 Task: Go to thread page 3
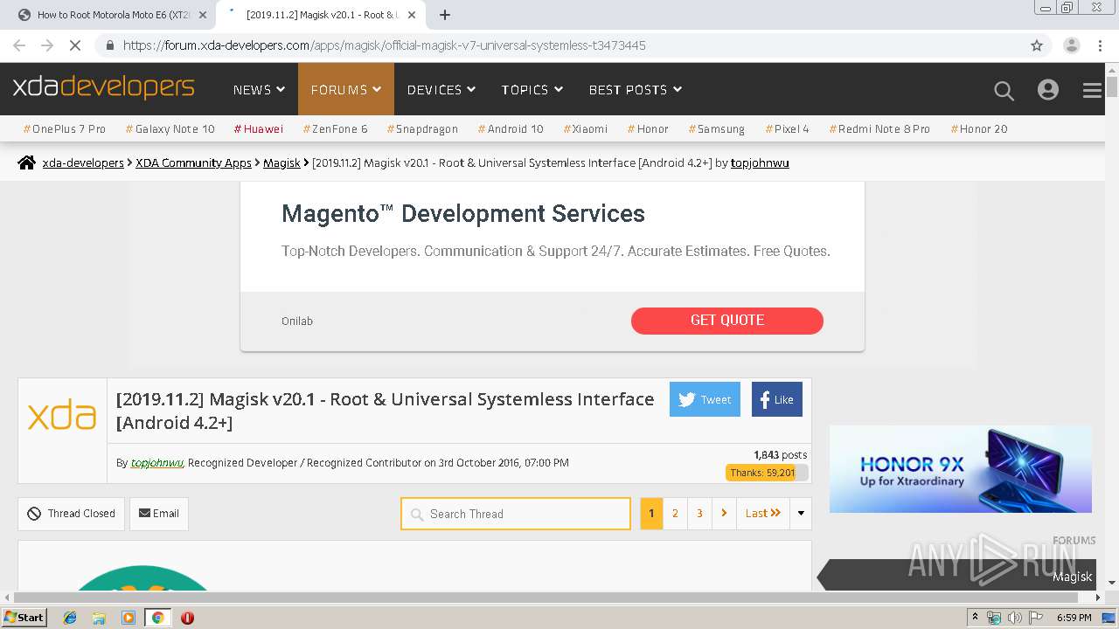(x=699, y=514)
